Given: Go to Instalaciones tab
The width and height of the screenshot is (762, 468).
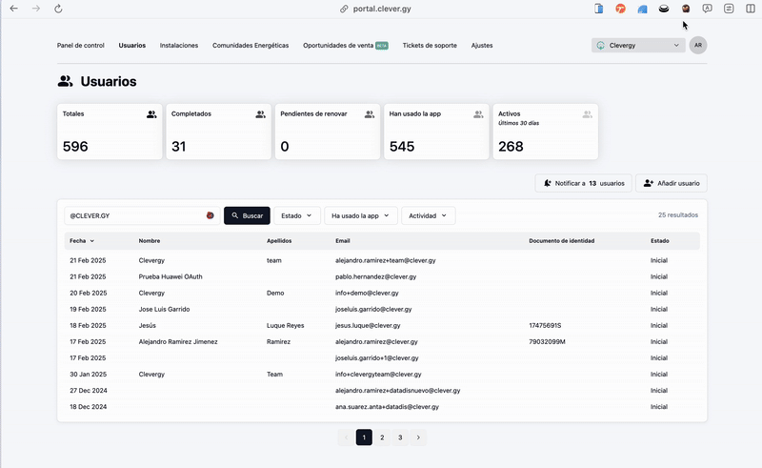Looking at the screenshot, I should (x=179, y=45).
